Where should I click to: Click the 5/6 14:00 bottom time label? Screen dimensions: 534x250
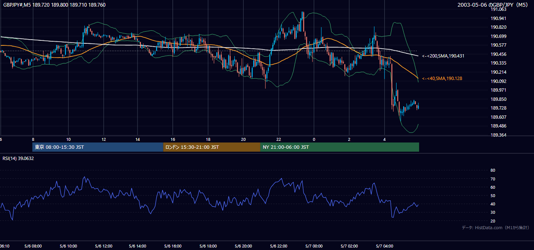(x=138, y=246)
